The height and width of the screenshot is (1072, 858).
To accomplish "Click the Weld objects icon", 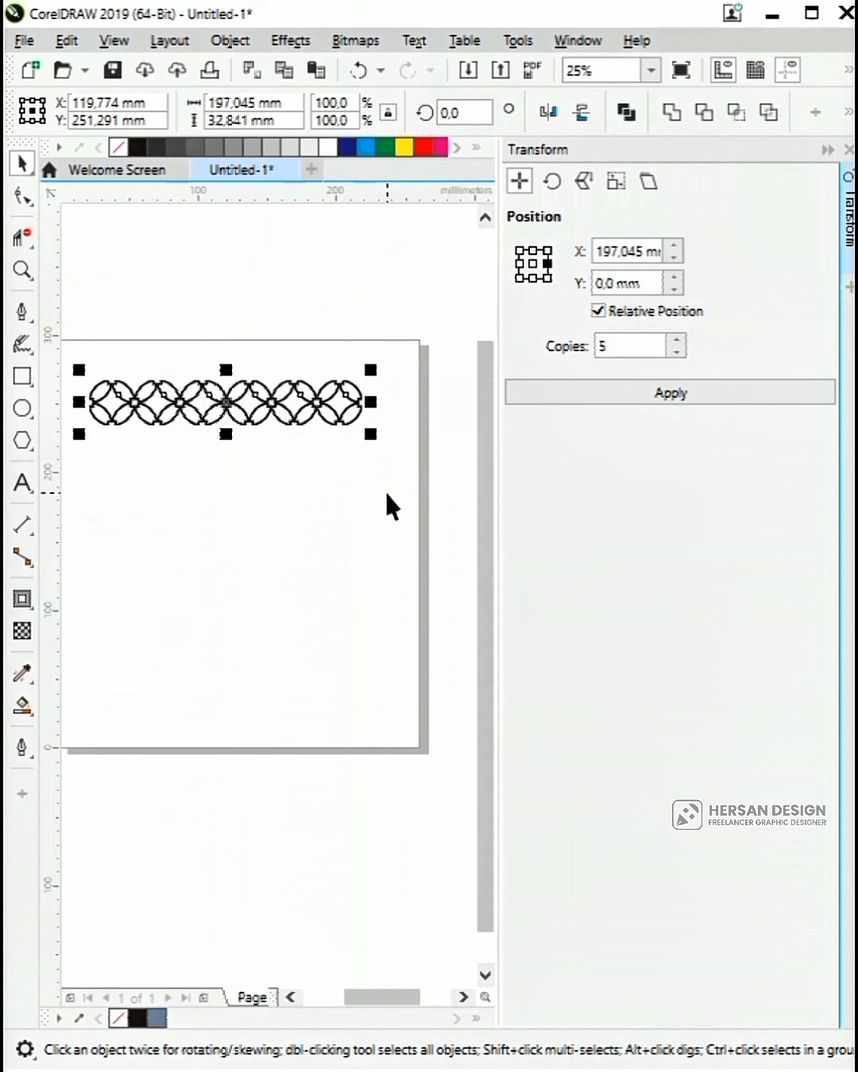I will click(672, 112).
